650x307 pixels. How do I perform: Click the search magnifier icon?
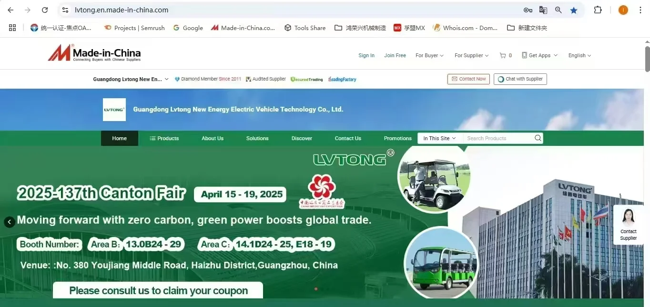(x=538, y=138)
